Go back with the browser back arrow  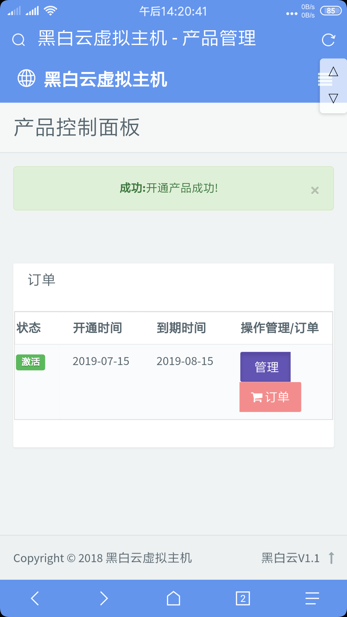point(35,598)
